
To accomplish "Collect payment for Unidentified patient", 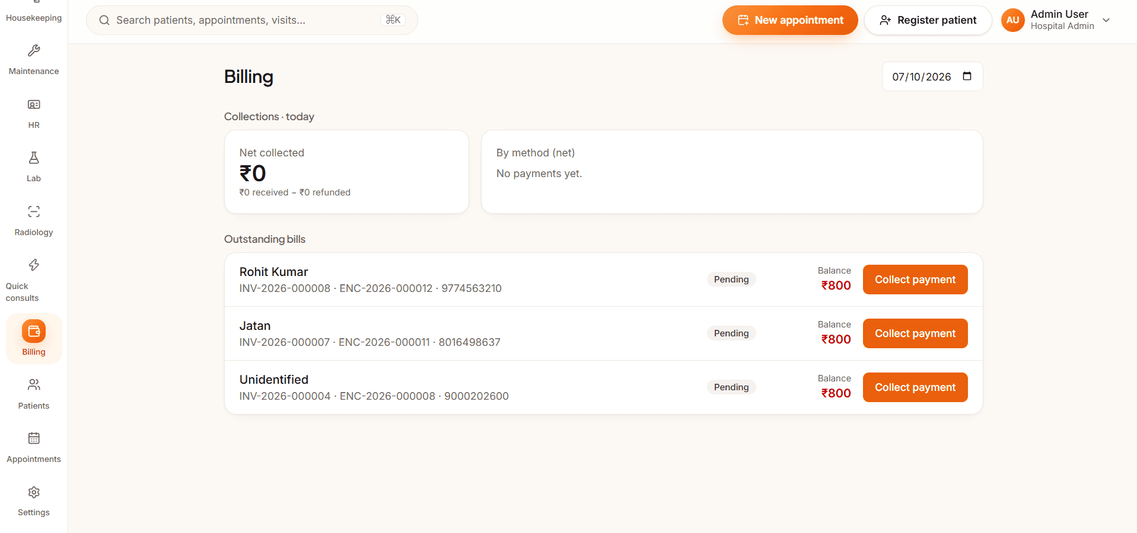I will 915,387.
